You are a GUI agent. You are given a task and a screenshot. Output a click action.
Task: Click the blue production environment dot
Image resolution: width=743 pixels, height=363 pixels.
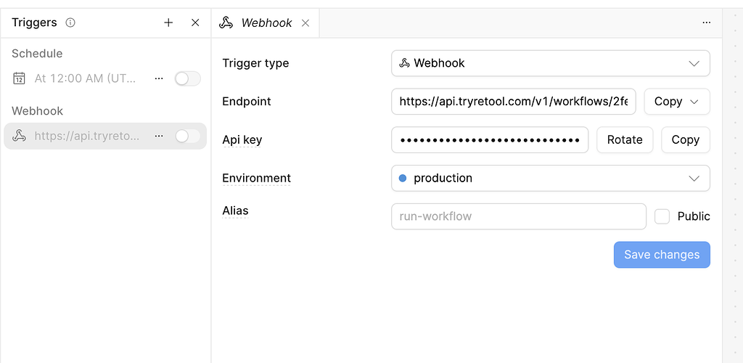(403, 178)
